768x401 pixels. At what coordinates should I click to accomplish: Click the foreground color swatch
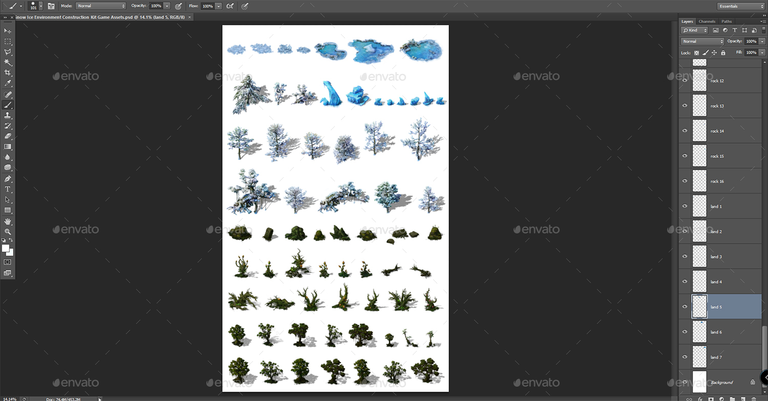click(x=5, y=248)
